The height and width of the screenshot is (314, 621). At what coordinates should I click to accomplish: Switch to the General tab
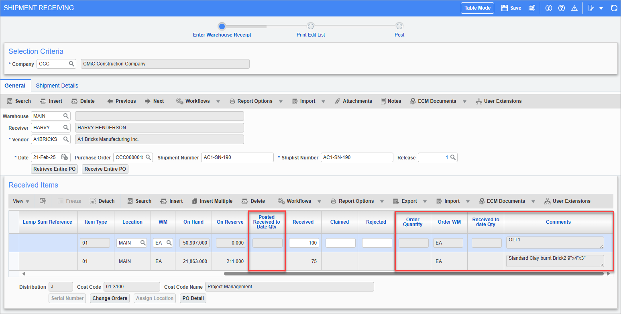point(15,86)
